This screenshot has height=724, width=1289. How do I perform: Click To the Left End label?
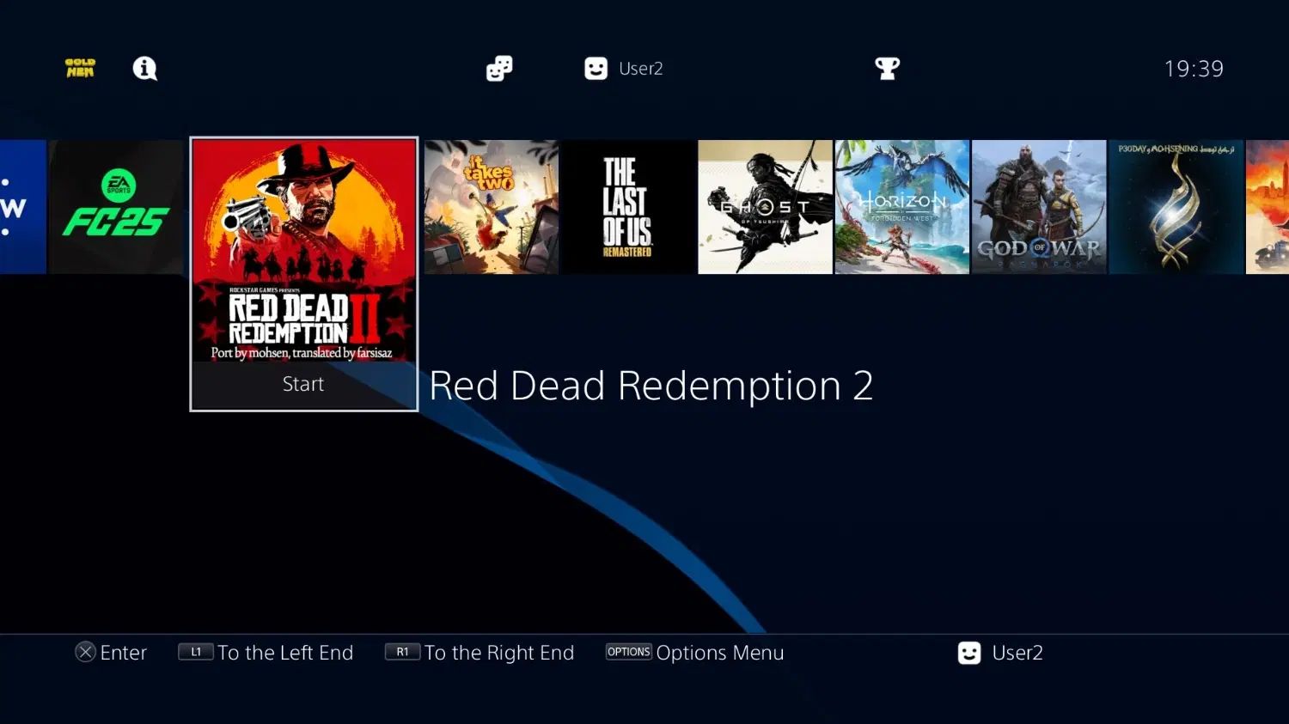coord(285,653)
